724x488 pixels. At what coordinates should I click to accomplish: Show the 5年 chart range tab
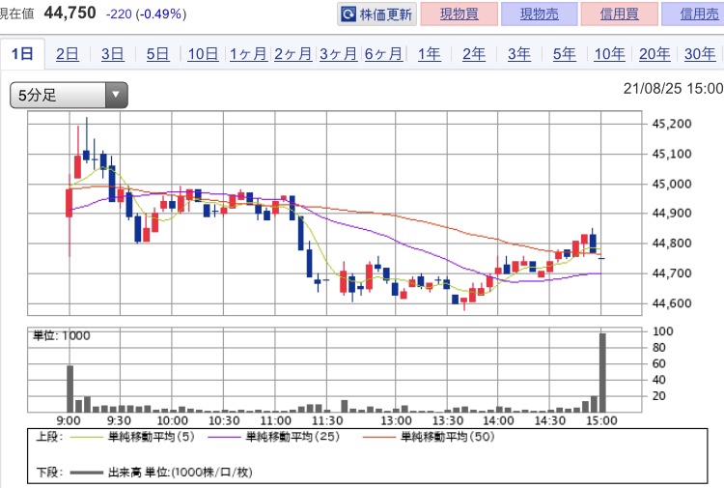pyautogui.click(x=564, y=54)
